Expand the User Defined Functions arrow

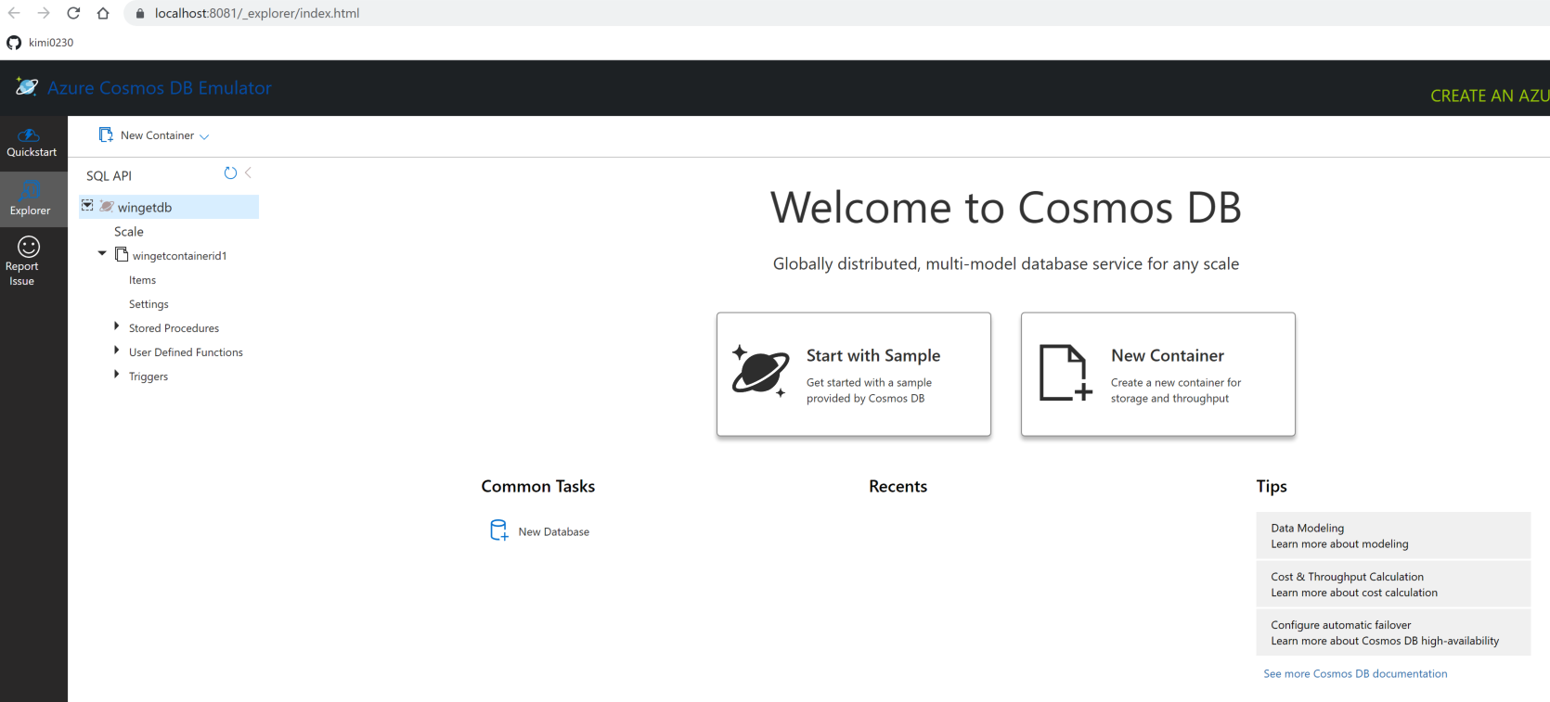pos(116,351)
